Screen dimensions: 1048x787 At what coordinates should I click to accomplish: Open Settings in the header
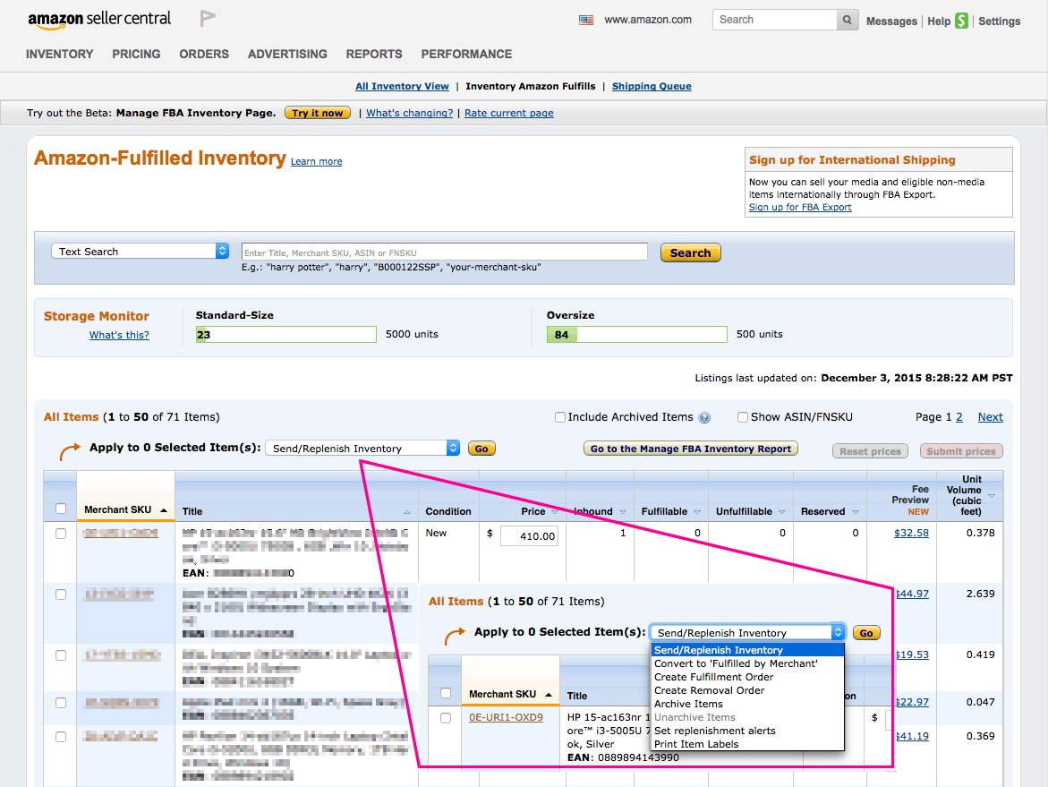[999, 21]
